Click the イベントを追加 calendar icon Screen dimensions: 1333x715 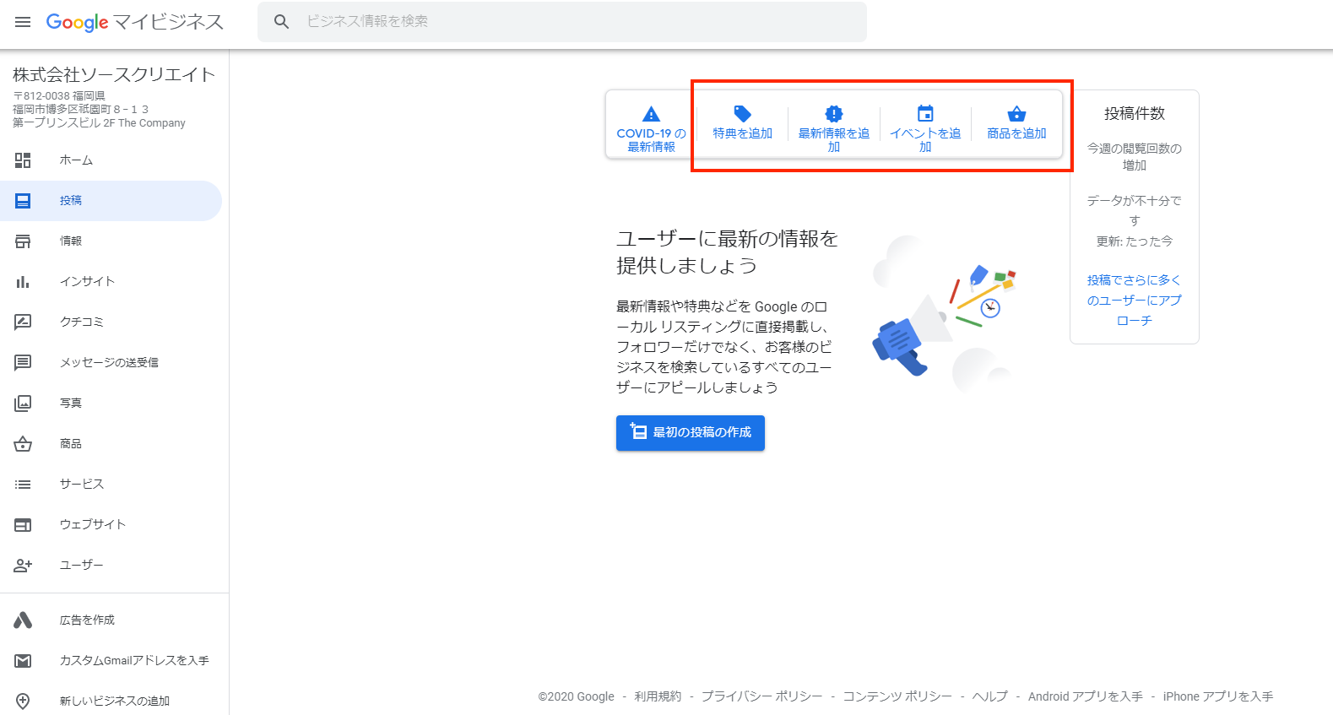tap(925, 113)
